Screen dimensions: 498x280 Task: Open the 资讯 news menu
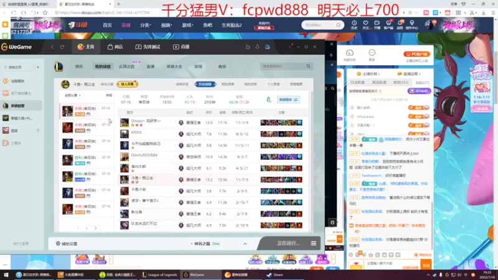(x=79, y=67)
